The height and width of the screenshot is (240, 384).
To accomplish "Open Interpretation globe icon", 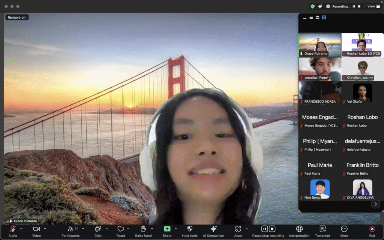I will [x=299, y=229].
